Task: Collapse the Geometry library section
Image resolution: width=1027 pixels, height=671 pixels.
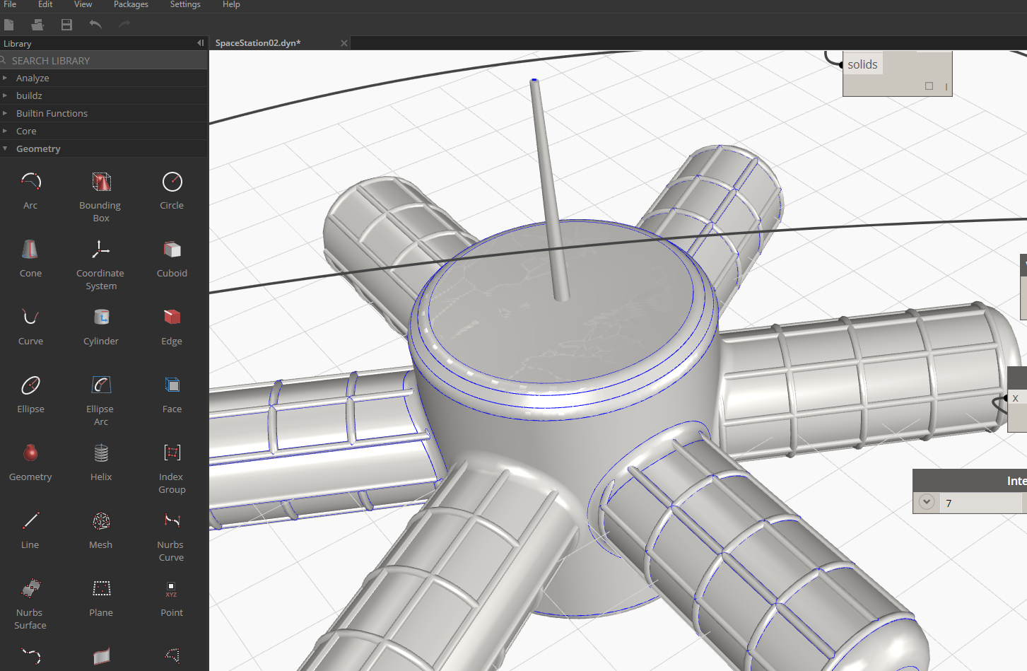Action: pyautogui.click(x=7, y=148)
